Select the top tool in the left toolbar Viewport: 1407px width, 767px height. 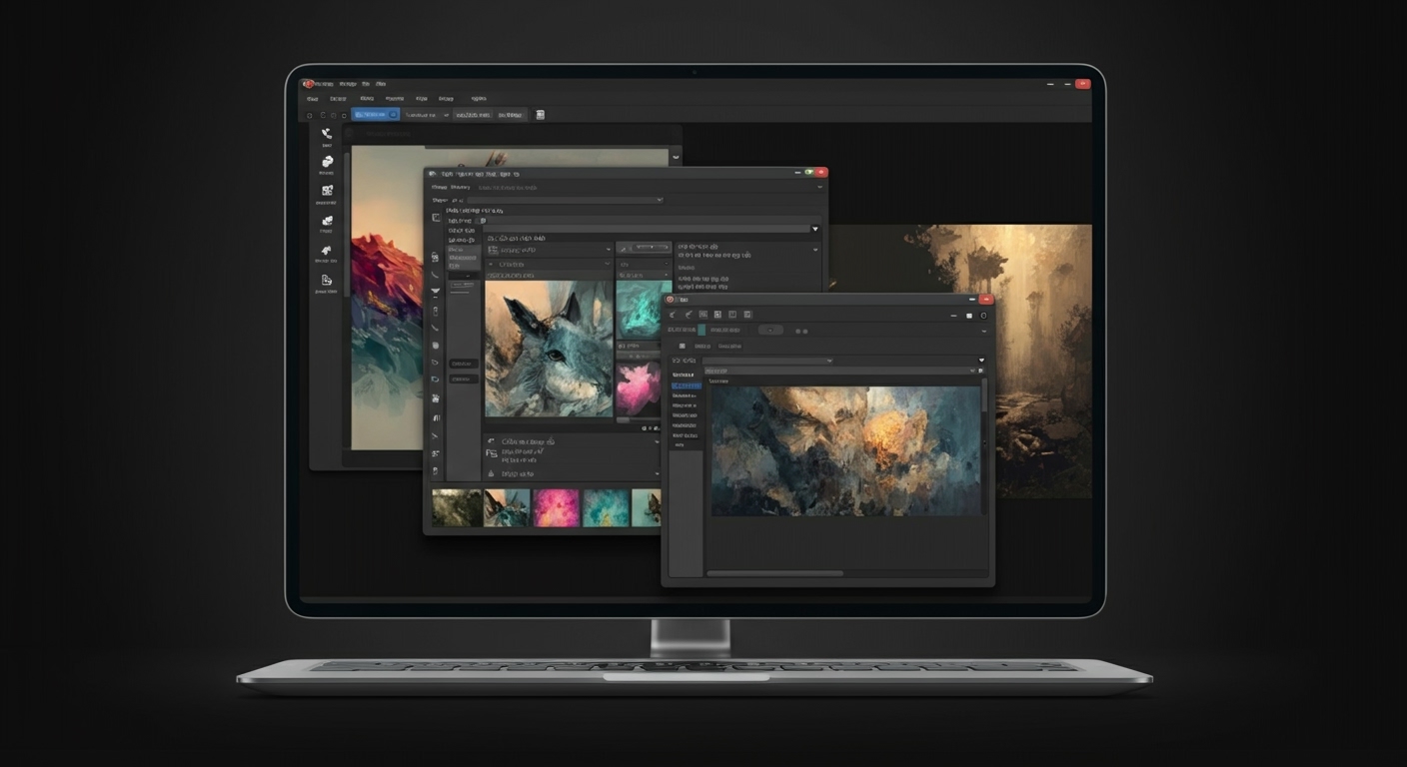pos(327,133)
